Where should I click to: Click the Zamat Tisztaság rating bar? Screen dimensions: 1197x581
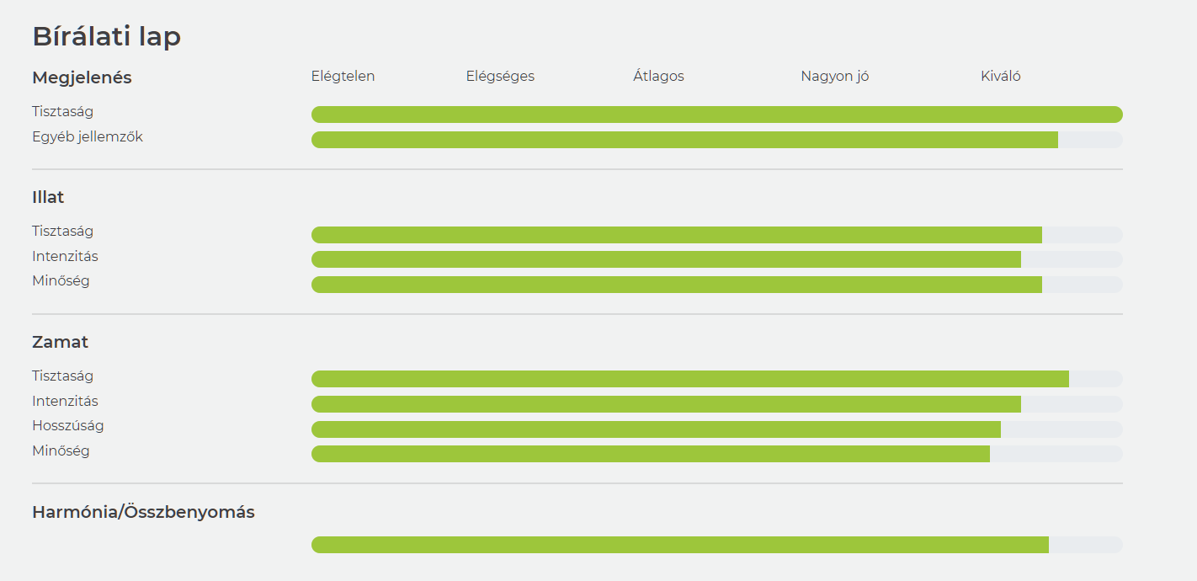717,379
